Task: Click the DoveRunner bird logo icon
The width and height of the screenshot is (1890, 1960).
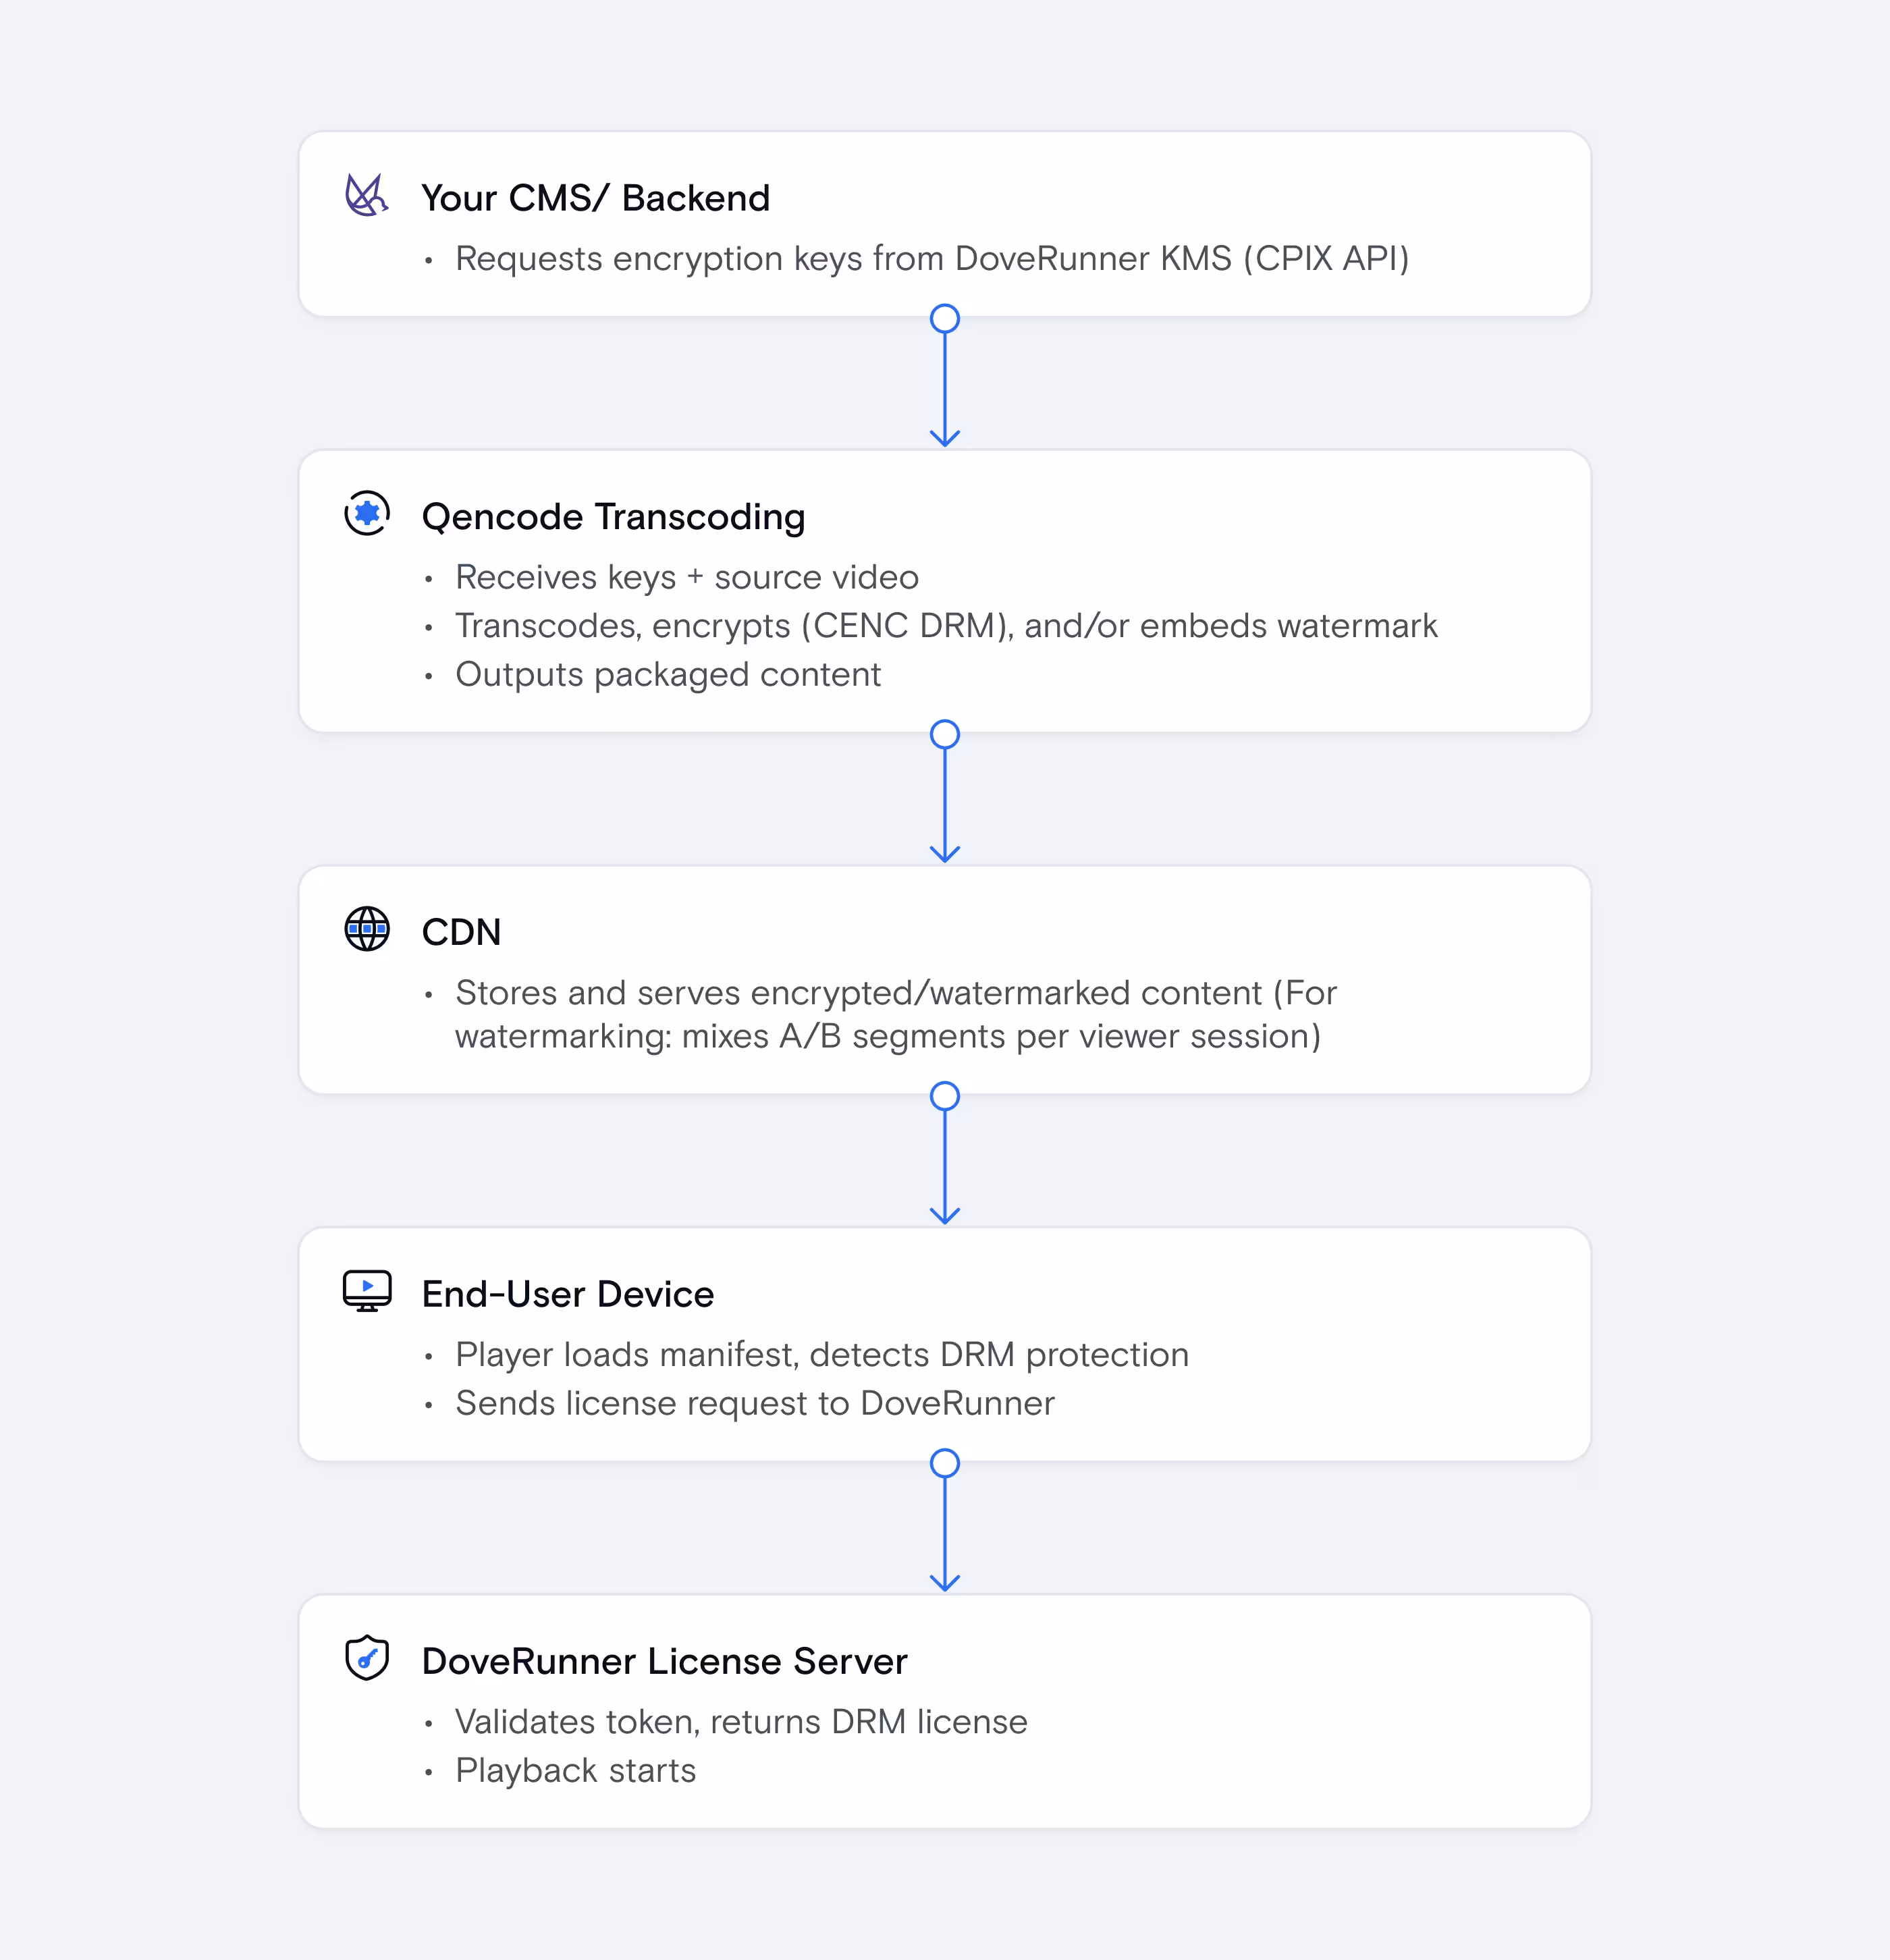Action: [x=366, y=195]
